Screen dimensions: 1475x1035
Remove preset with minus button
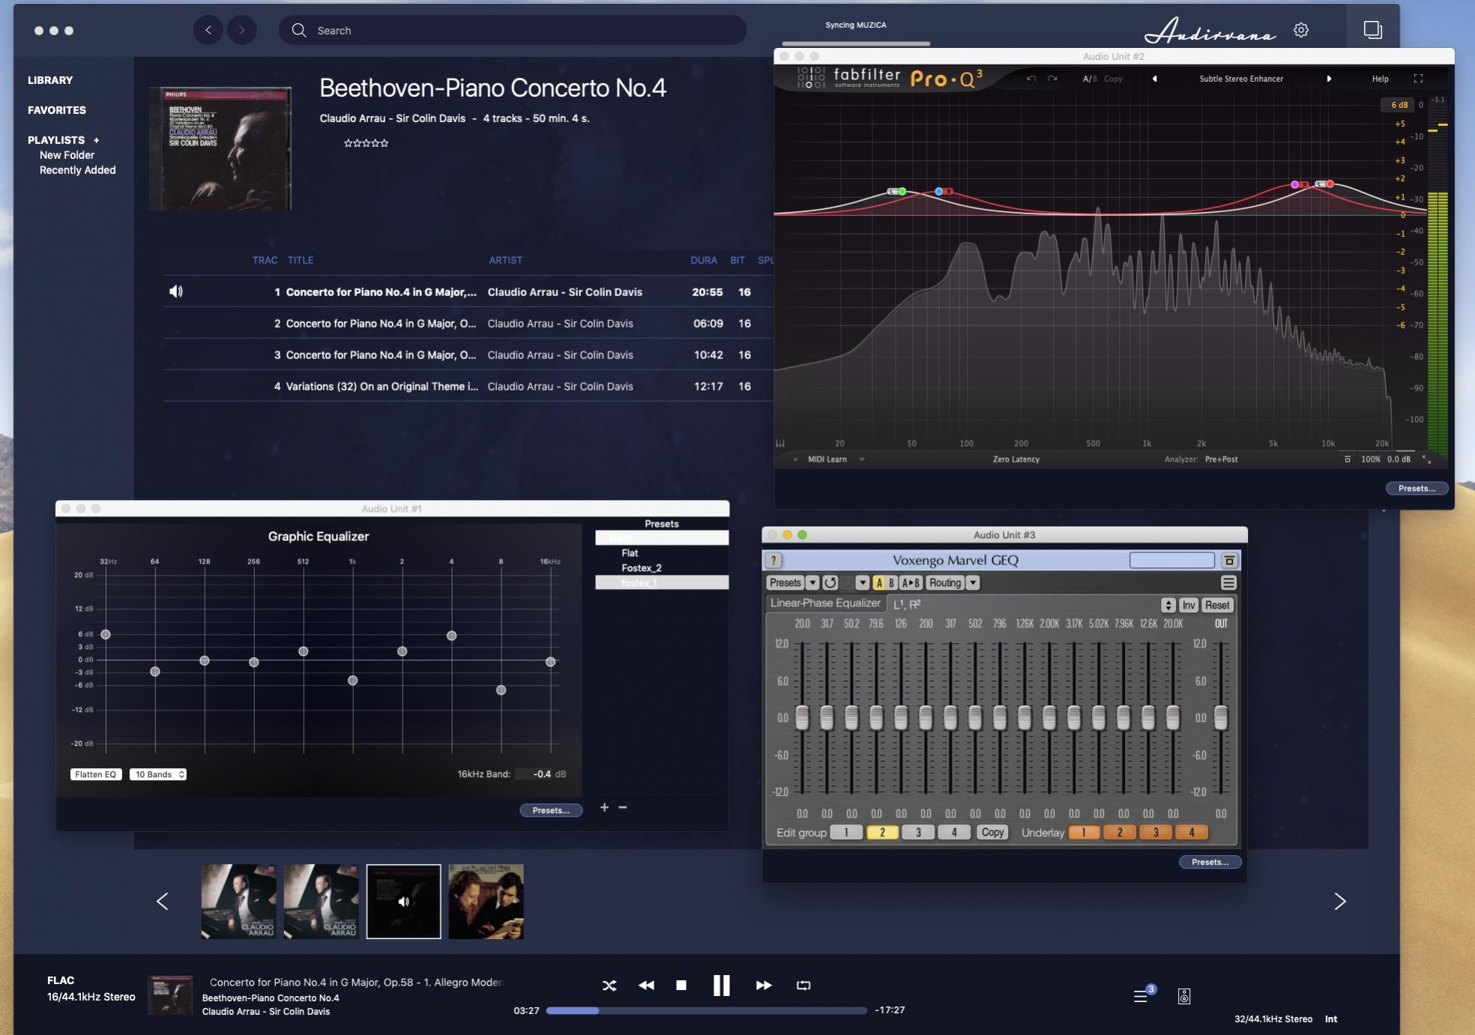[x=623, y=807]
